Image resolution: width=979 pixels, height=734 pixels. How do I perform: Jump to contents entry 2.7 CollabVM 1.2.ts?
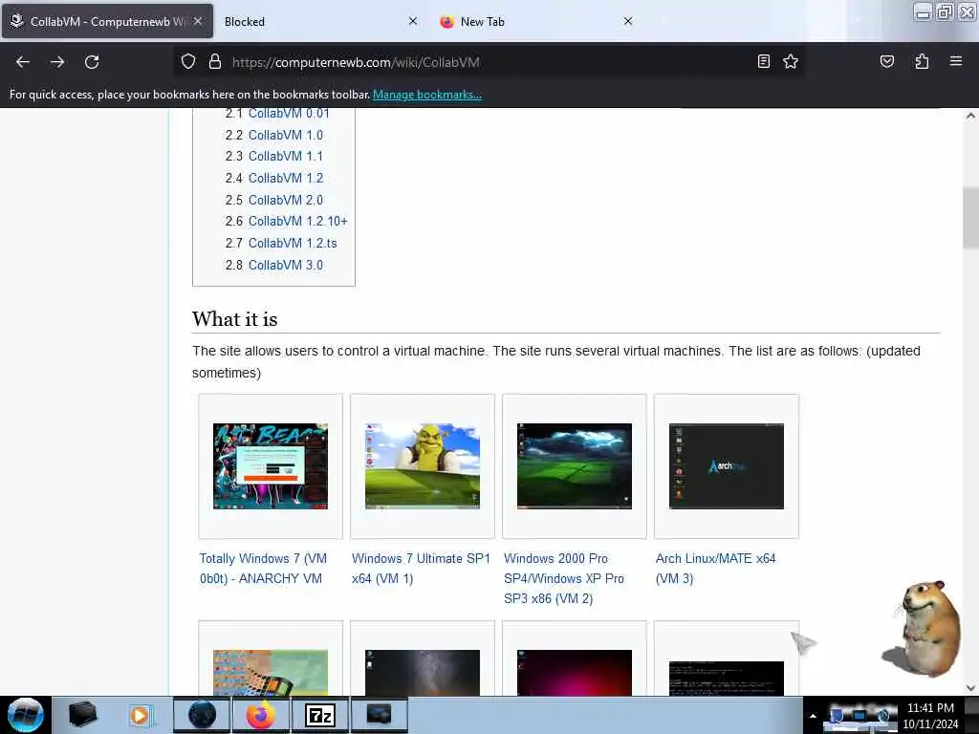coord(281,243)
